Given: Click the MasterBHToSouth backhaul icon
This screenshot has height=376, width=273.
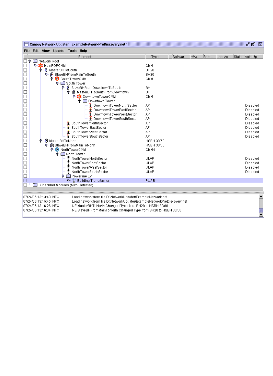Looking at the screenshot, I should (46, 70).
